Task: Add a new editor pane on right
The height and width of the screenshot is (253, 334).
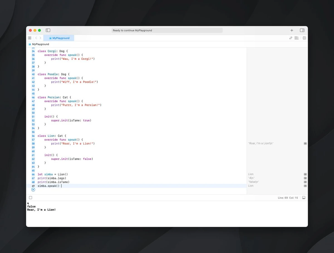Action: pyautogui.click(x=304, y=38)
